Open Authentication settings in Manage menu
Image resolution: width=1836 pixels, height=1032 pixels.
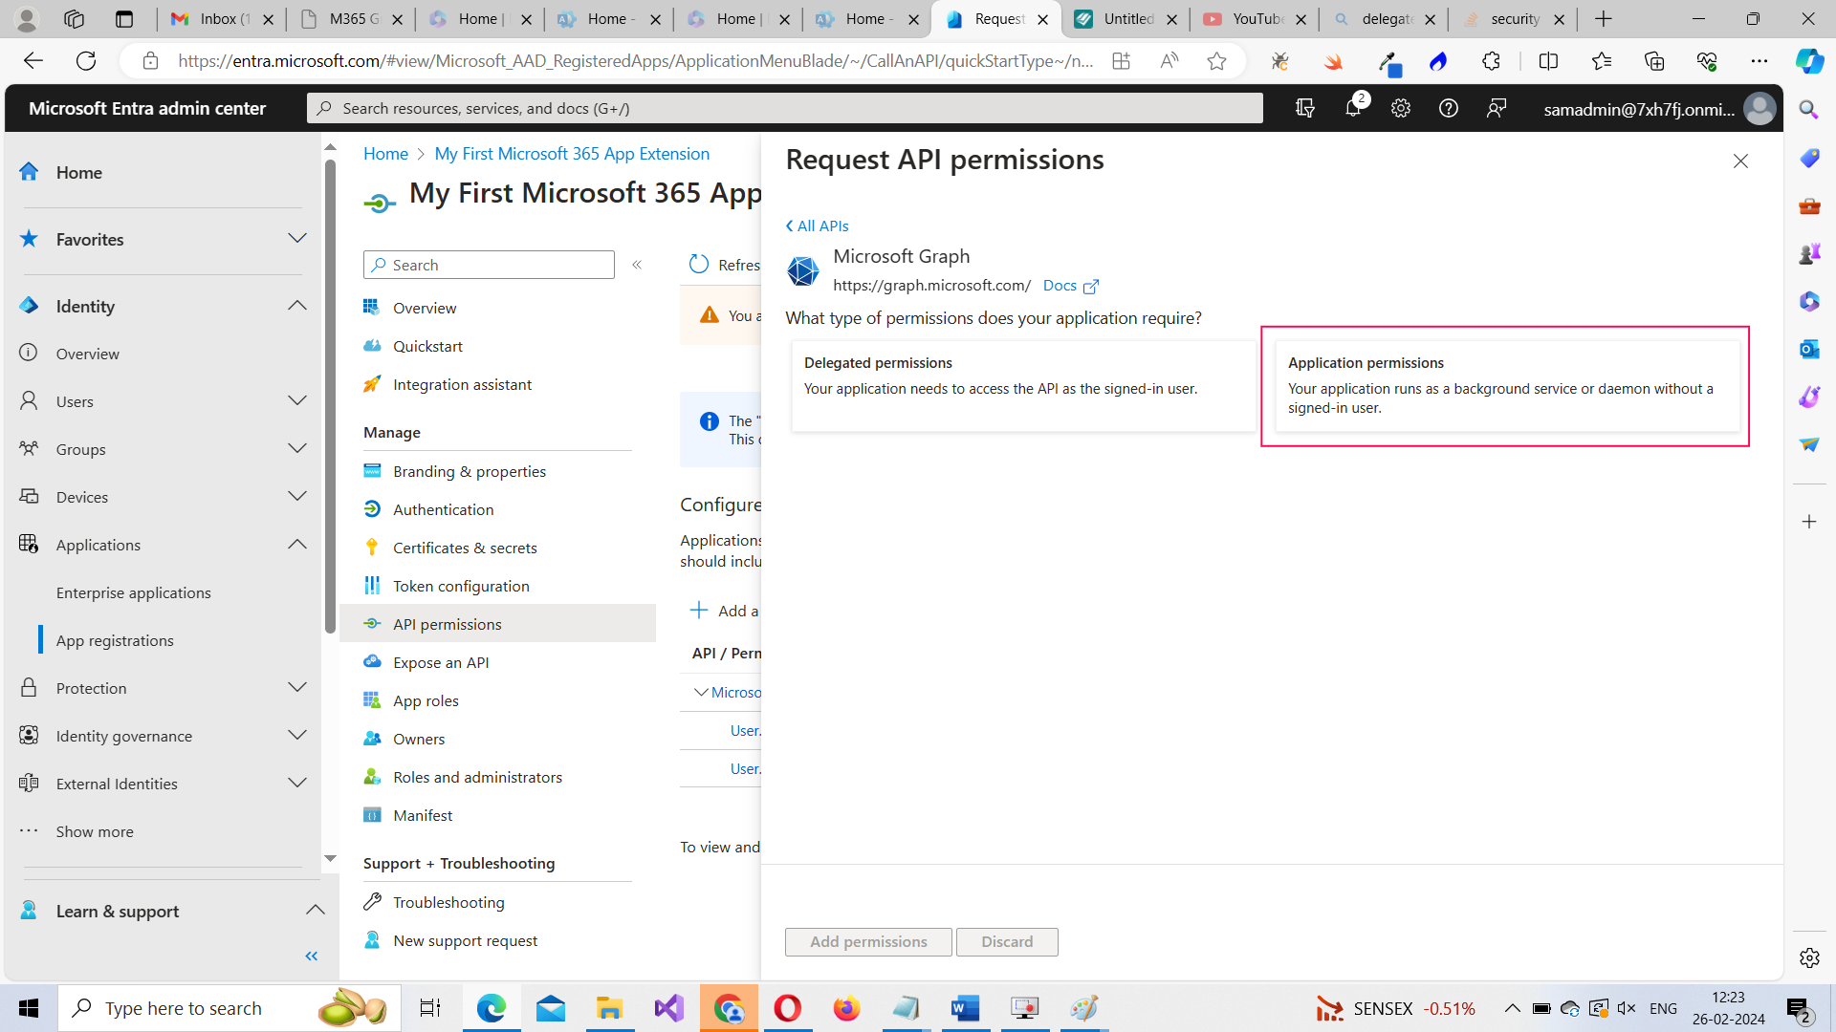tap(441, 509)
